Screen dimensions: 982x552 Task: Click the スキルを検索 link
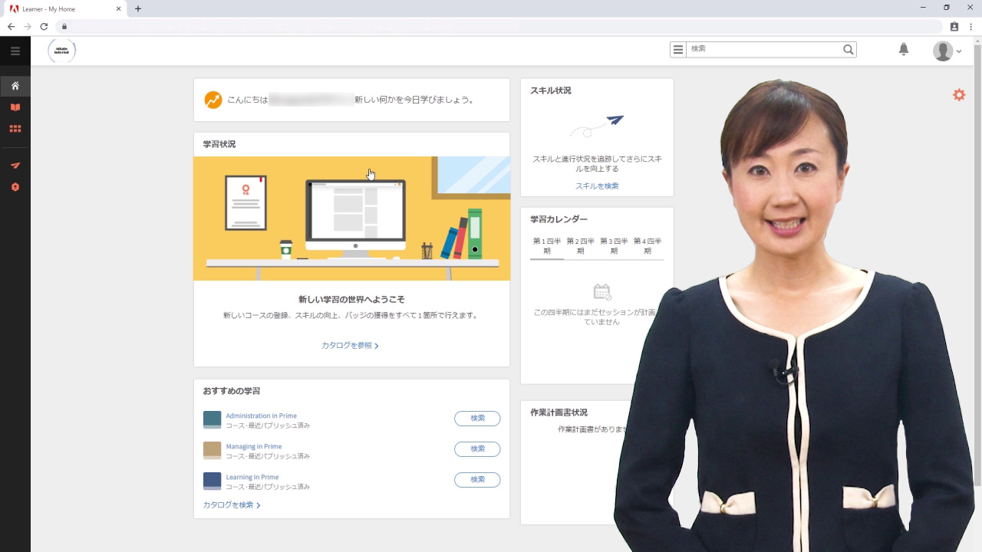click(597, 186)
